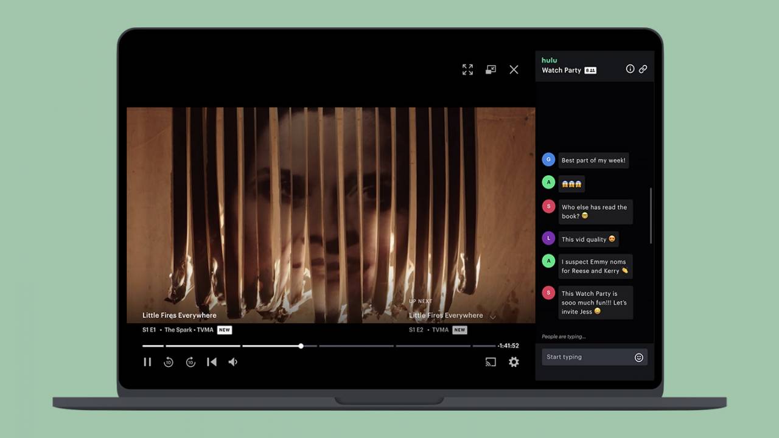779x438 pixels.
Task: Click the playback progress slider handle
Action: tap(301, 346)
